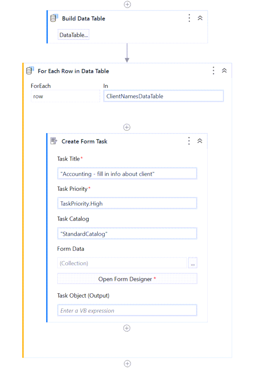Open Form Data collection ellipsis button

pos(193,263)
